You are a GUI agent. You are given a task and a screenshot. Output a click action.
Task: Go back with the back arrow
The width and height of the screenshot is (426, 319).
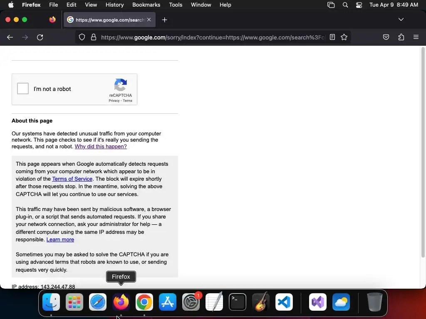[10, 37]
